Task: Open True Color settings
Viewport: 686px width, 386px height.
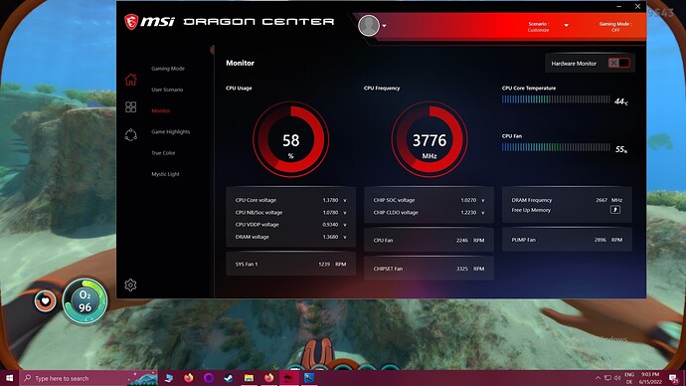Action: pyautogui.click(x=163, y=153)
